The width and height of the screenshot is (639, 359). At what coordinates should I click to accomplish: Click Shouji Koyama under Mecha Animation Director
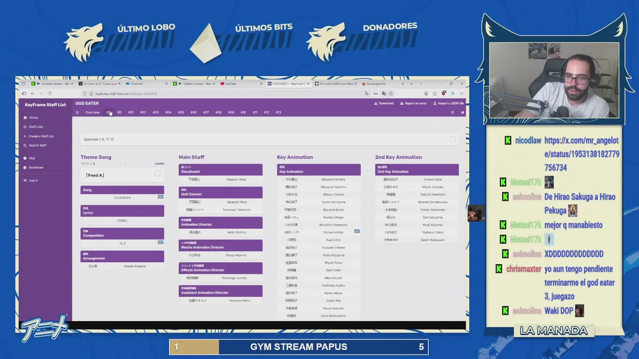pyautogui.click(x=236, y=255)
